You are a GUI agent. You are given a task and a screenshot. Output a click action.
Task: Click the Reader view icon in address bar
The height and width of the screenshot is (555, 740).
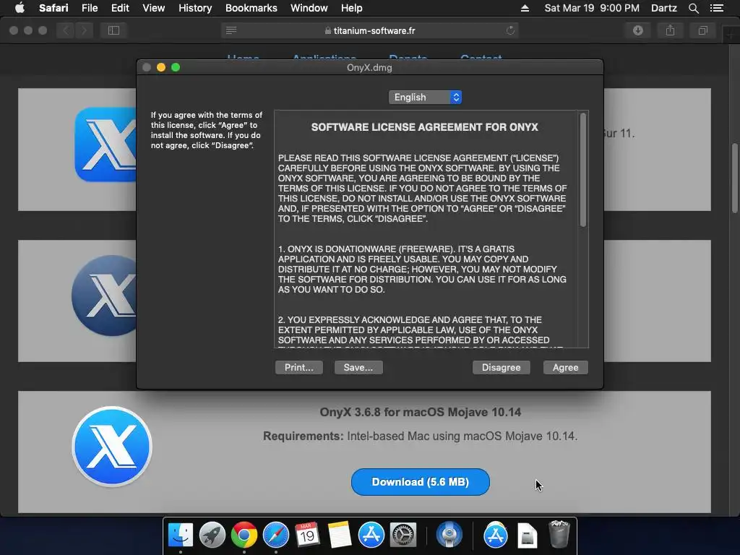pyautogui.click(x=231, y=30)
